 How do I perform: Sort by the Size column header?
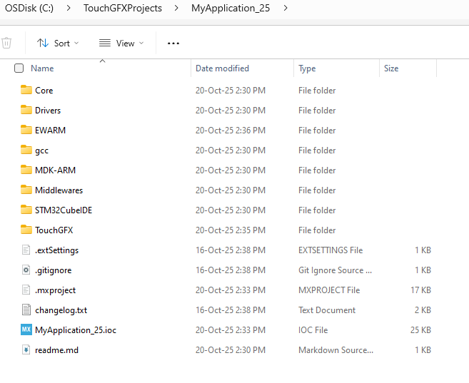[x=391, y=68]
